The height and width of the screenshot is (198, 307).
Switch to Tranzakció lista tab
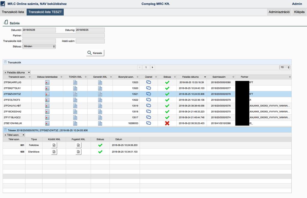(x=13, y=12)
